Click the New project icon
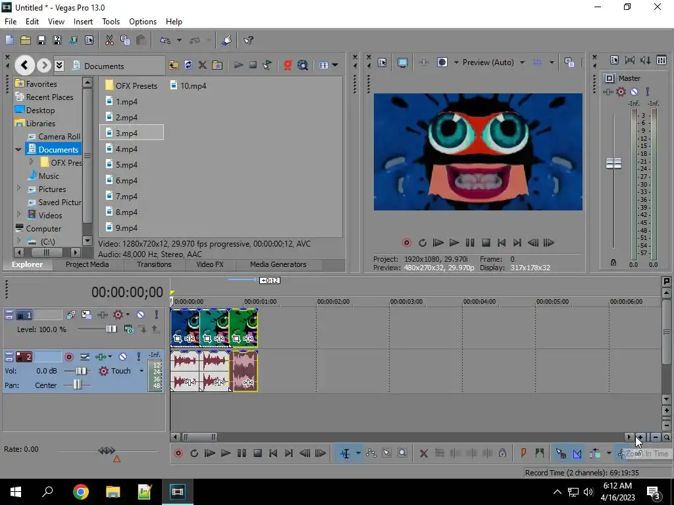674x505 pixels. click(9, 40)
